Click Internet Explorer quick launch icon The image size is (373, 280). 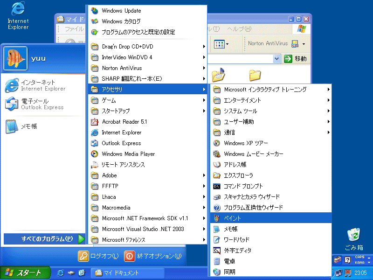(61, 273)
